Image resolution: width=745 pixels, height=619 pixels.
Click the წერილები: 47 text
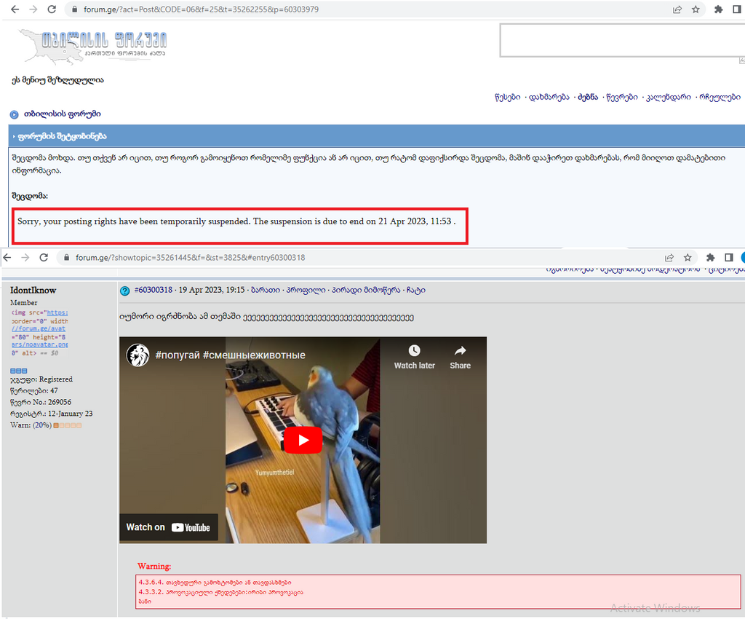(x=33, y=391)
